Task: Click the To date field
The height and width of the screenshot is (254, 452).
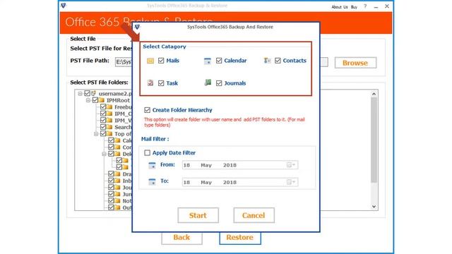Action: click(240, 182)
